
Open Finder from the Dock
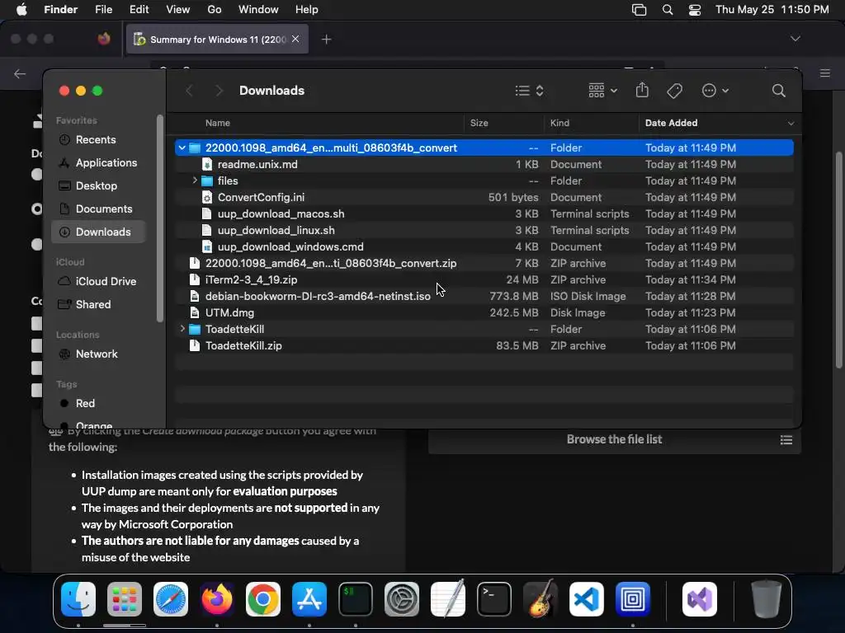(x=78, y=599)
